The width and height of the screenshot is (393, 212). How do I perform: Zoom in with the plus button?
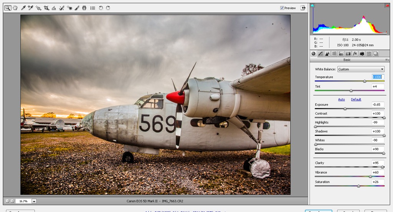(x=12, y=201)
